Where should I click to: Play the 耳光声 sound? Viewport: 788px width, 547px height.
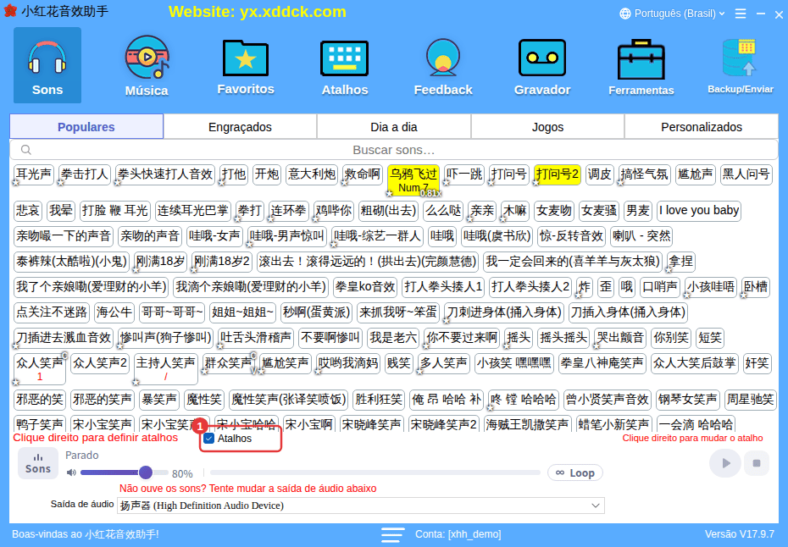pyautogui.click(x=34, y=174)
